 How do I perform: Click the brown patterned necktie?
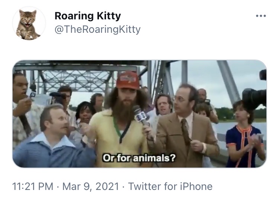186,132
